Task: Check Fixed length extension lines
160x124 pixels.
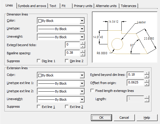Action: tap(92, 91)
